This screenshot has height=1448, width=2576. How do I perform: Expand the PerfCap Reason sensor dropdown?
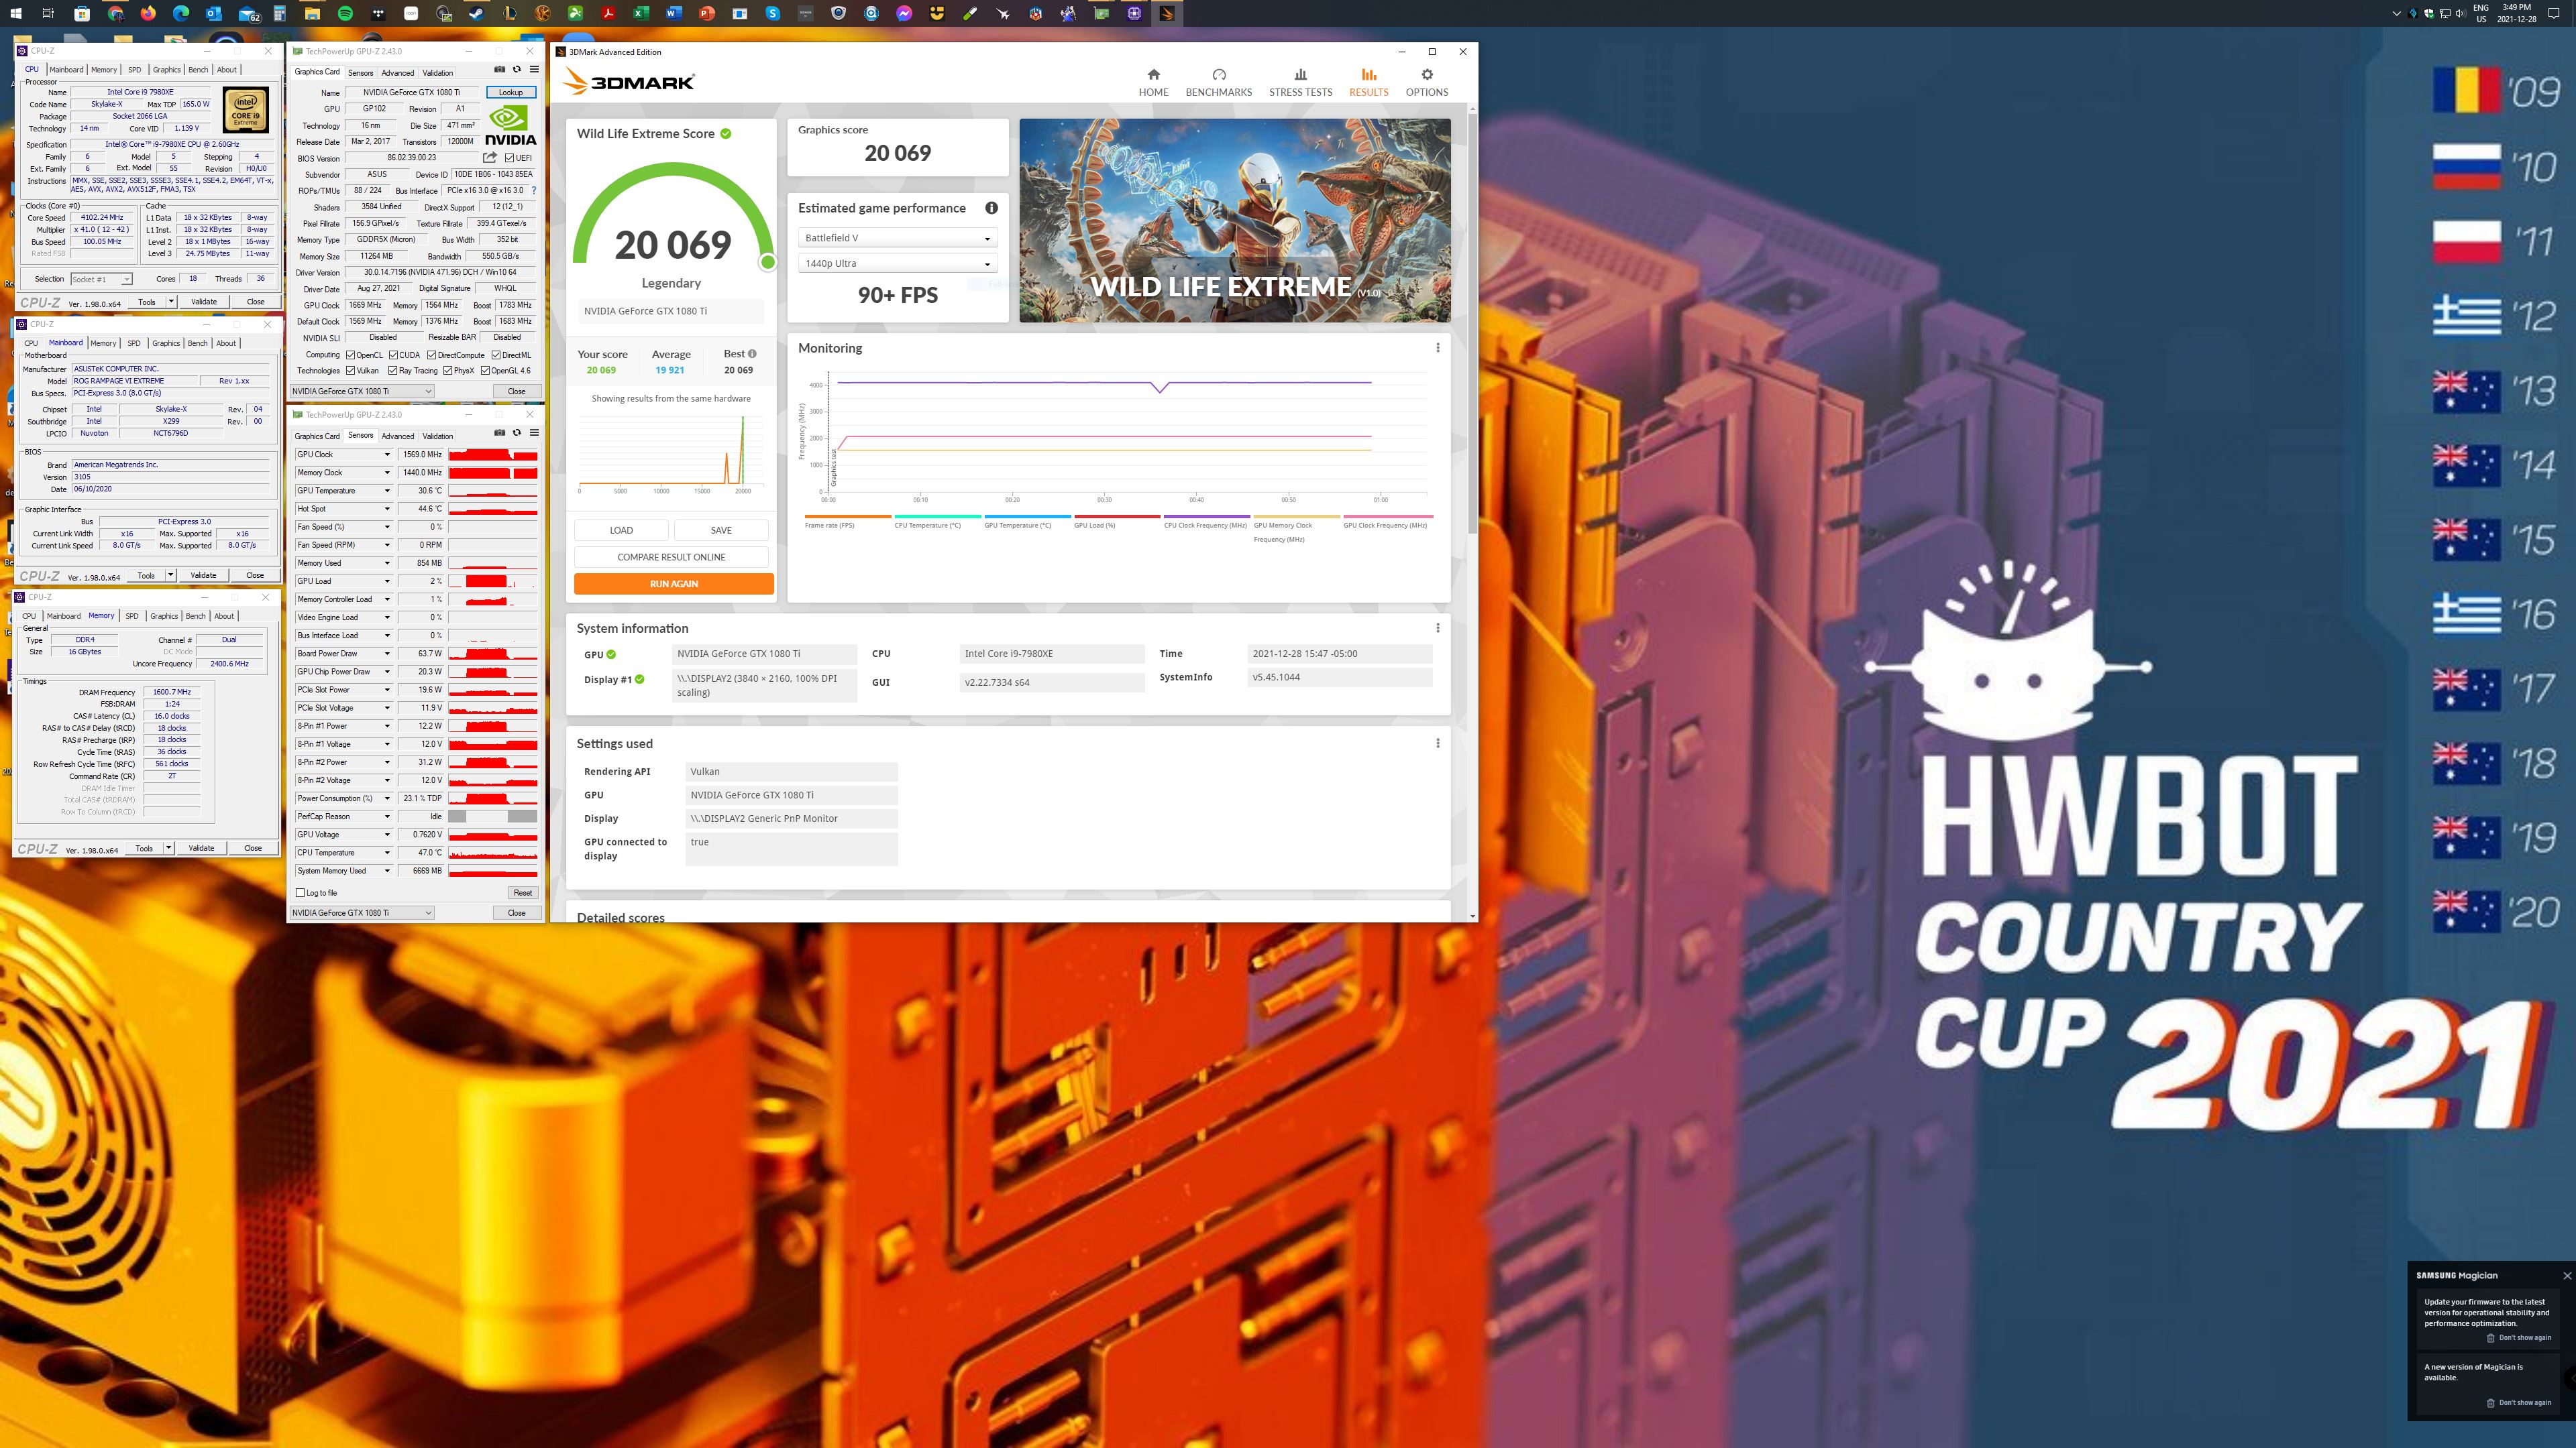tap(387, 817)
